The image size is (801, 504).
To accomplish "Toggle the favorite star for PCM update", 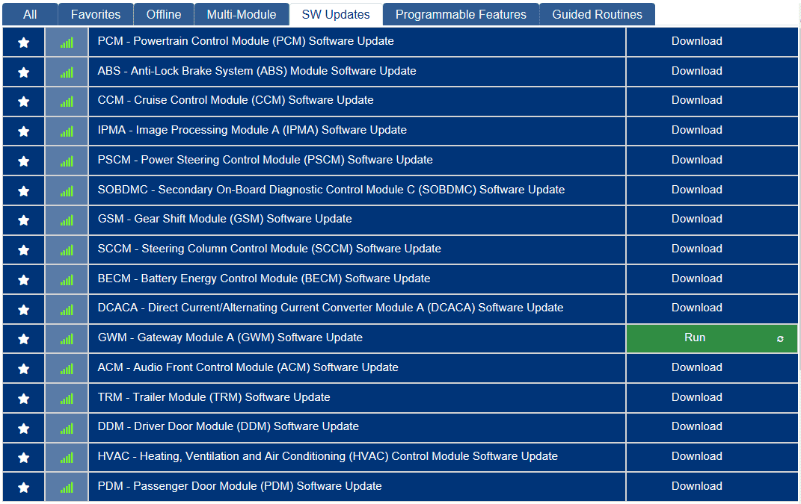I will tap(23, 42).
